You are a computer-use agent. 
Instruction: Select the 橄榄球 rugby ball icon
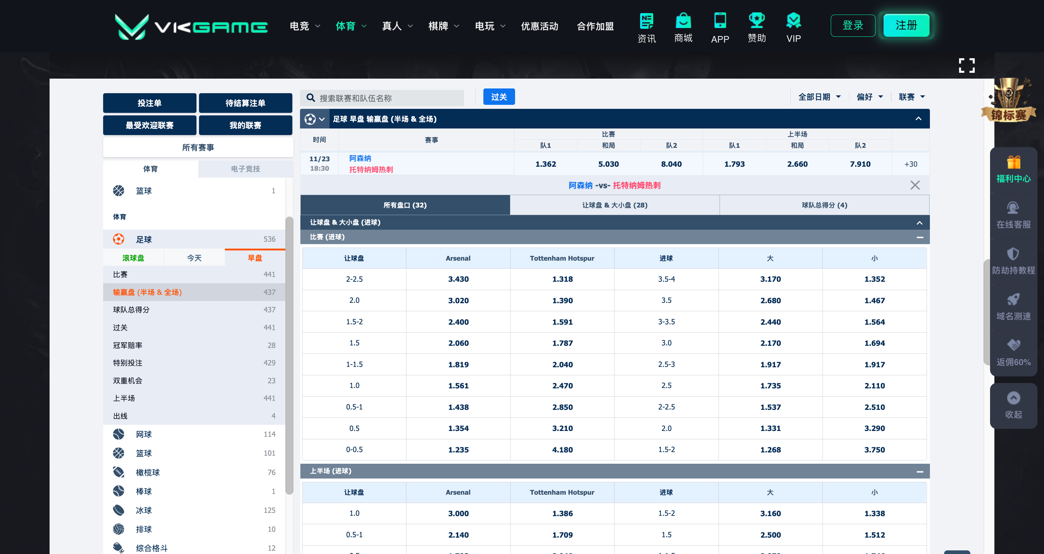tap(118, 472)
